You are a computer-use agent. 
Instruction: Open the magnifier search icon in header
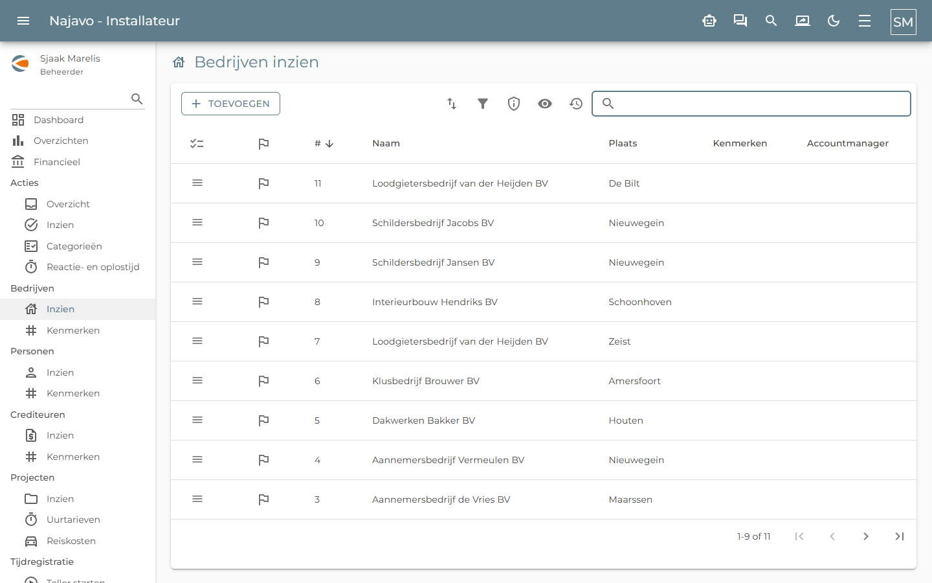(771, 21)
